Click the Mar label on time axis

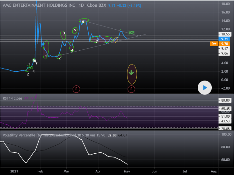point(67,171)
